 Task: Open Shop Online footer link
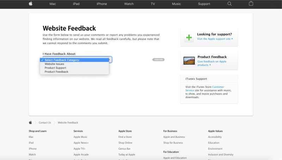pyautogui.click(x=125, y=143)
